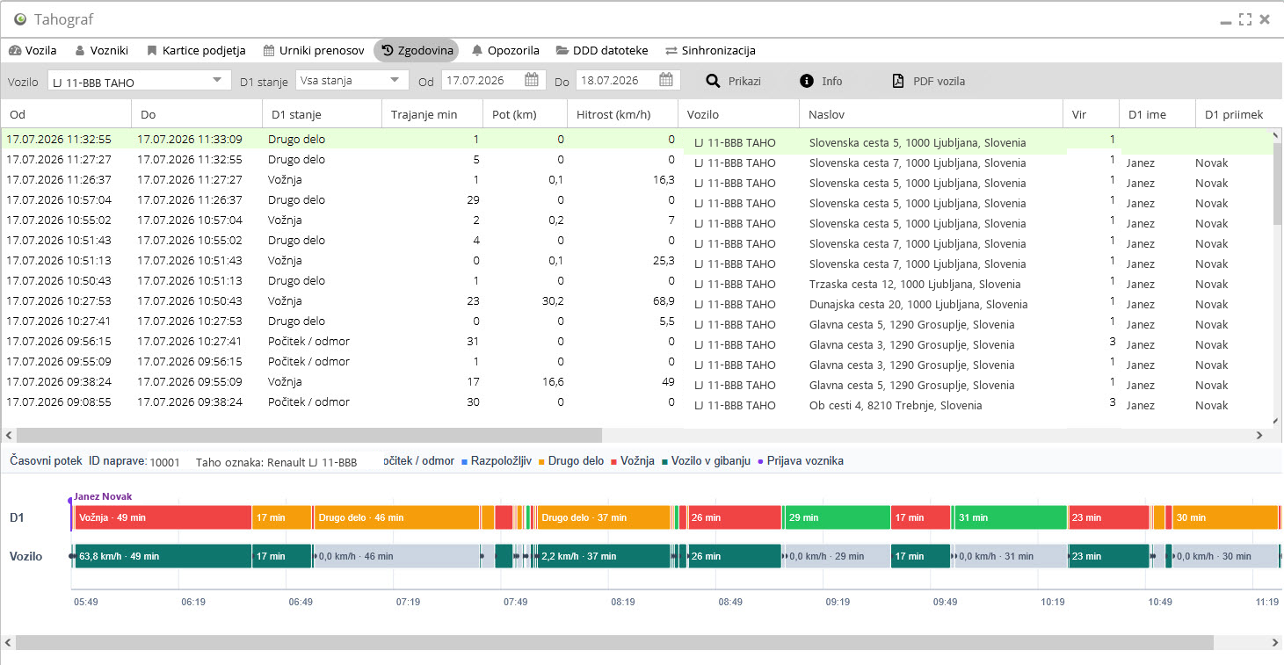The image size is (1284, 665).
Task: Click the Kartice podjetja tab
Action: [x=196, y=50]
